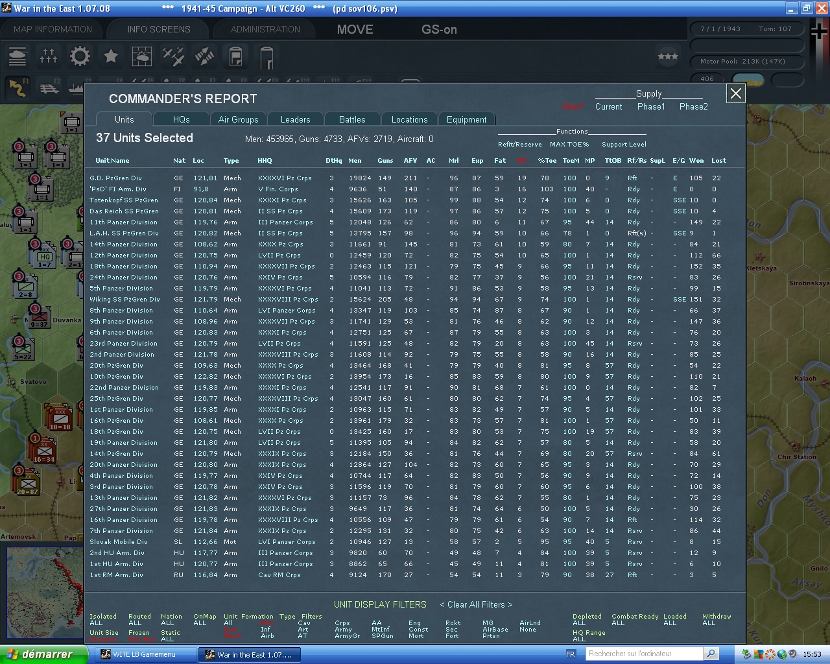The width and height of the screenshot is (830, 664).
Task: Switch to the Battles tab
Action: (x=352, y=119)
